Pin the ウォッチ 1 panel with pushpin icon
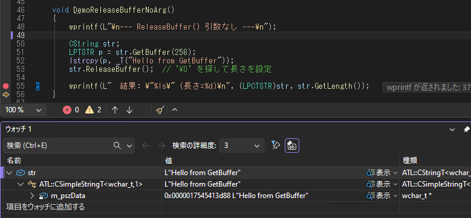The image size is (471, 218). (x=466, y=130)
